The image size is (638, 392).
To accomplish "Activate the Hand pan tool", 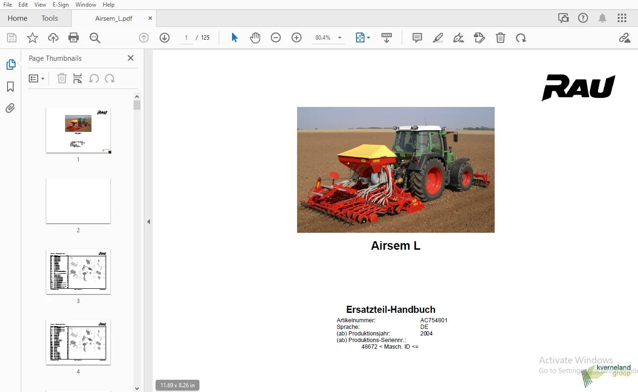I will click(255, 38).
